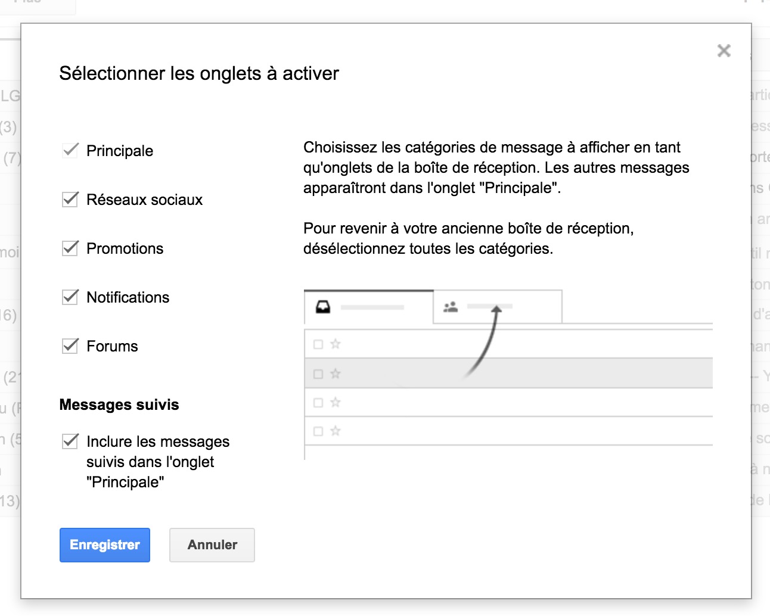Click the people icon on the preview tab
The image size is (770, 616).
coord(451,307)
